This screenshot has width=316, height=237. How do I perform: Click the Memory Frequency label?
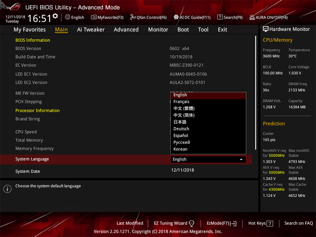[35, 148]
